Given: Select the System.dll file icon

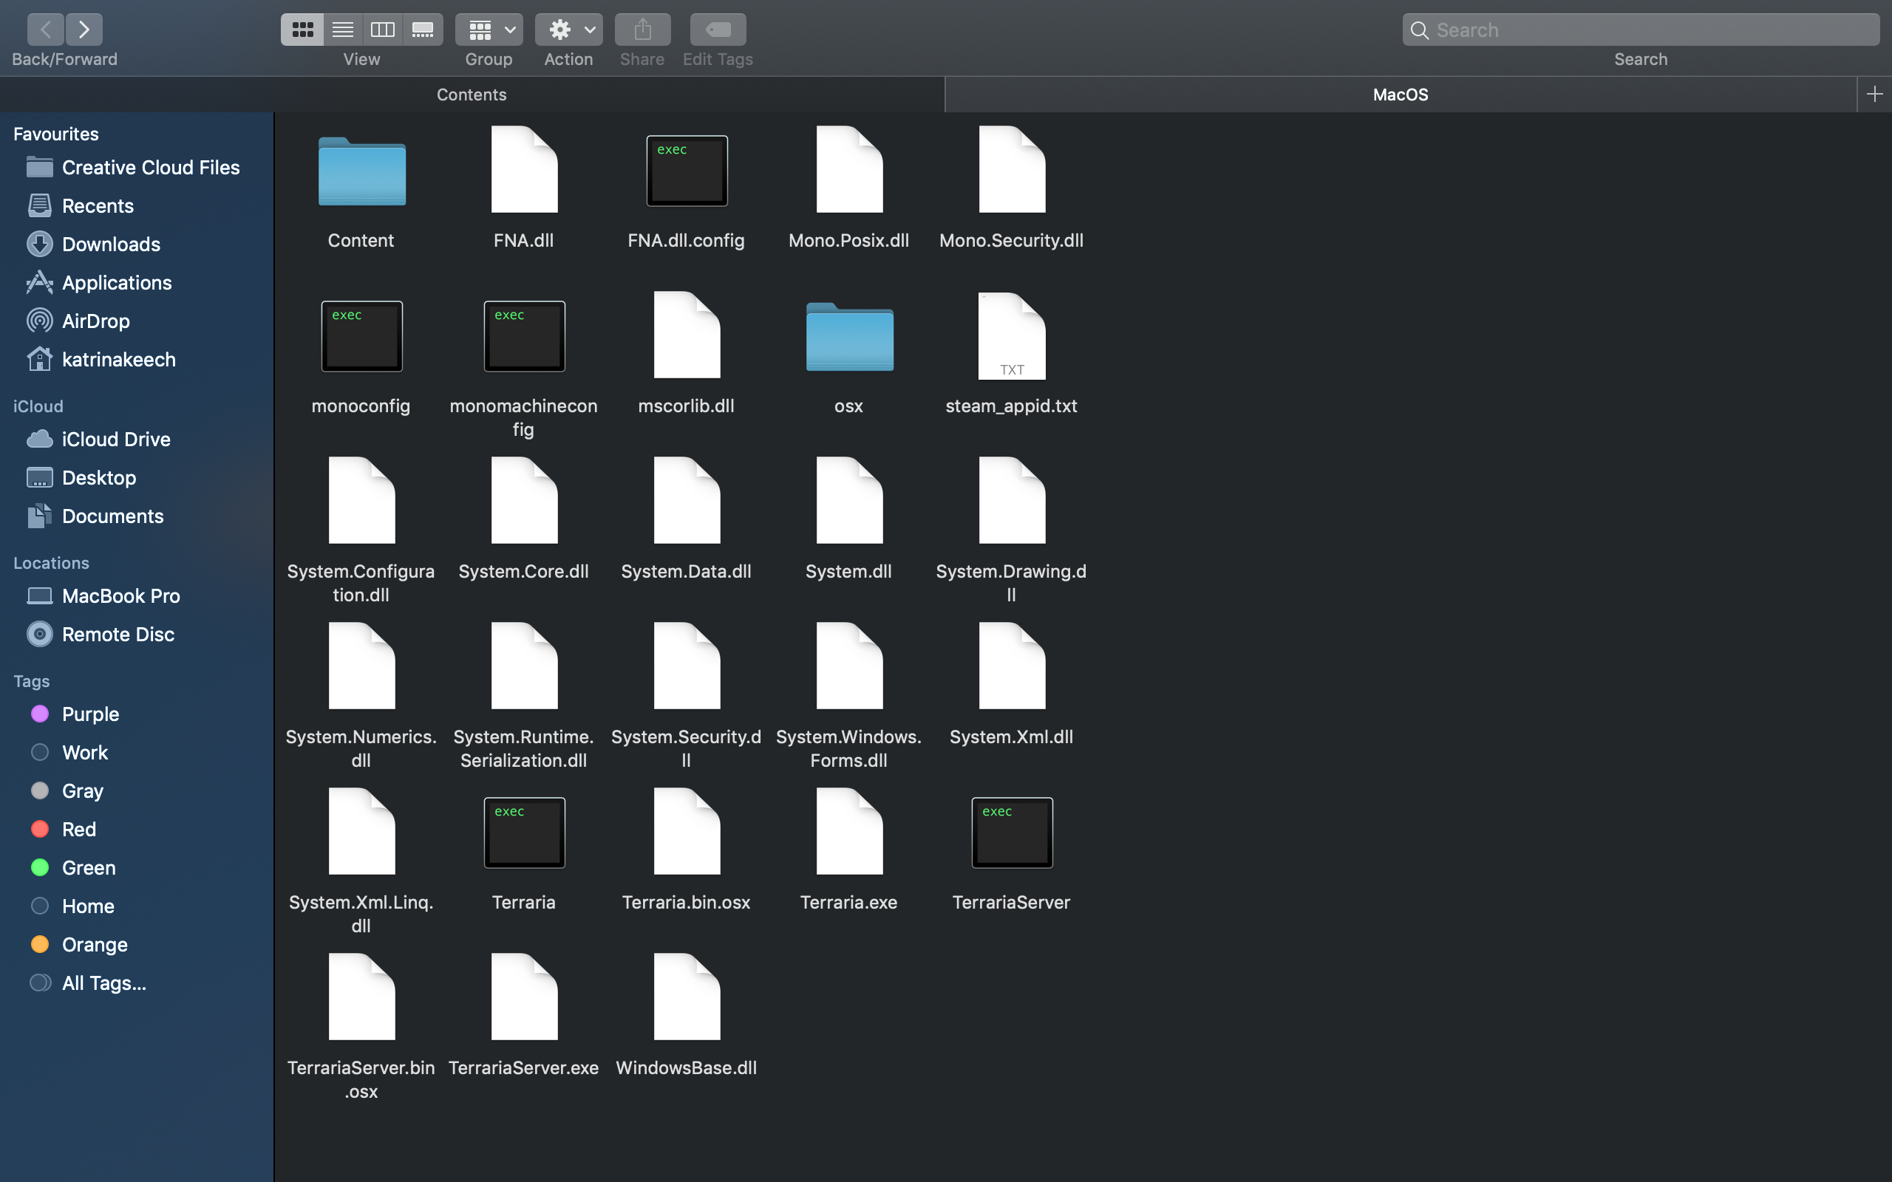Looking at the screenshot, I should [x=849, y=500].
